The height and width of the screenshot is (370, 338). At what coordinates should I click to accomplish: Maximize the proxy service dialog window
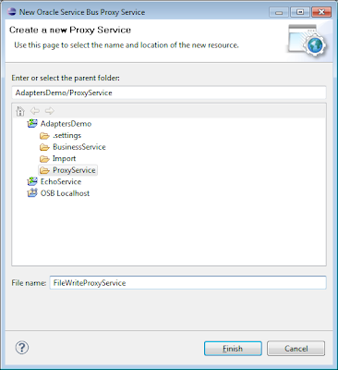(300, 12)
